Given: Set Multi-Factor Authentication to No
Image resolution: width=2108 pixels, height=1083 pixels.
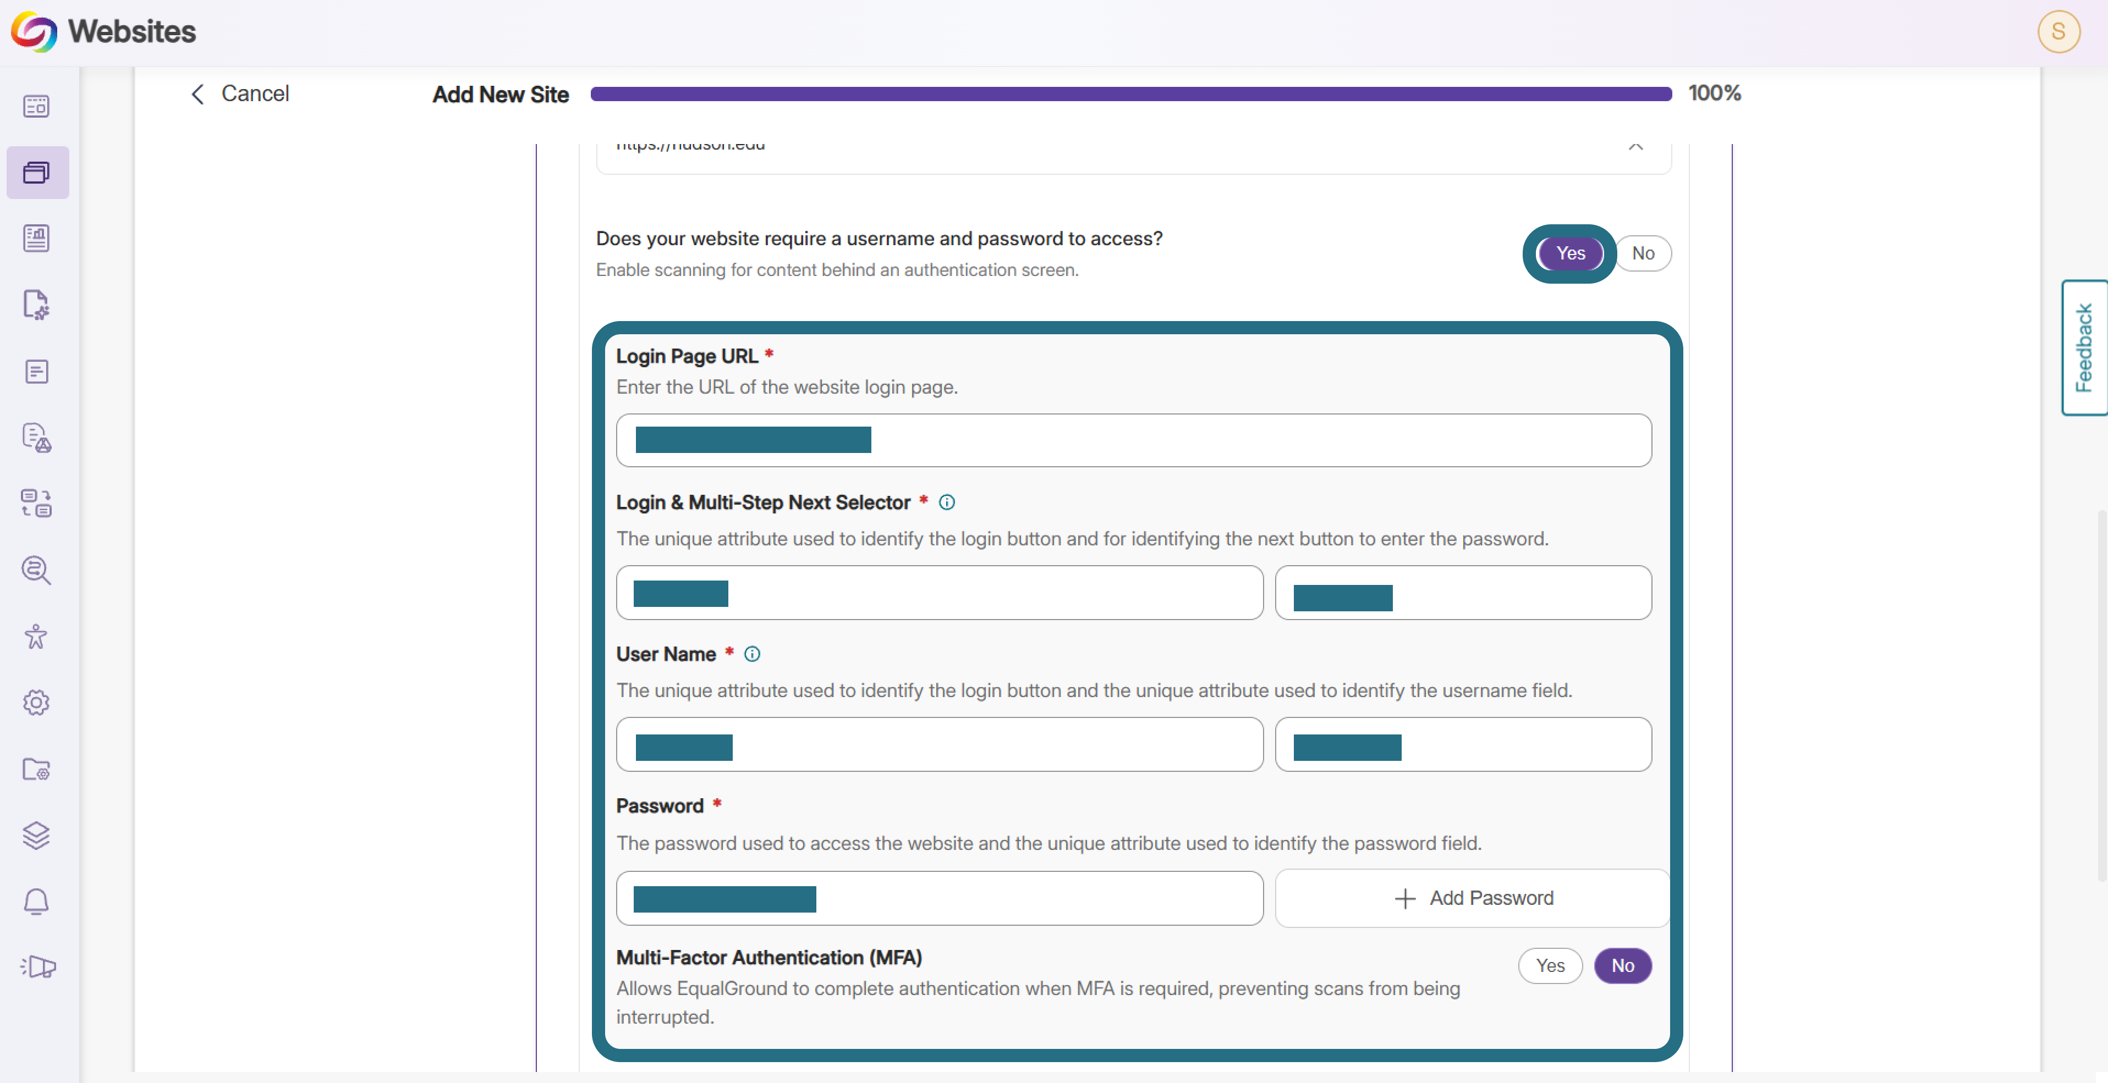Looking at the screenshot, I should [x=1623, y=966].
